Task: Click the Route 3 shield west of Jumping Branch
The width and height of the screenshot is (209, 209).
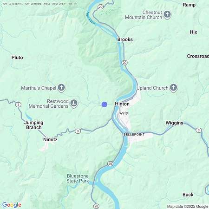Action: tap(18, 105)
